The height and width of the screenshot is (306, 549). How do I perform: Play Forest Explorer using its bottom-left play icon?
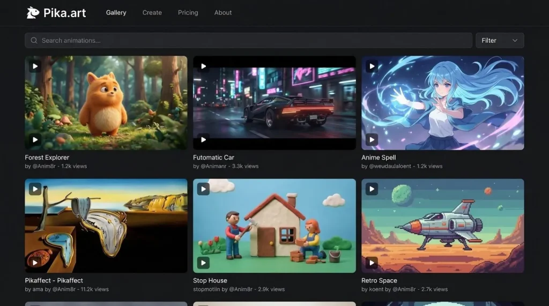[x=35, y=140]
